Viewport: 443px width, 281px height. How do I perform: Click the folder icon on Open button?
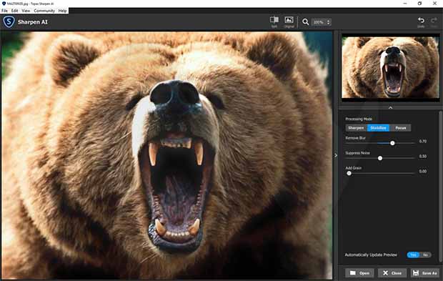pyautogui.click(x=352, y=273)
